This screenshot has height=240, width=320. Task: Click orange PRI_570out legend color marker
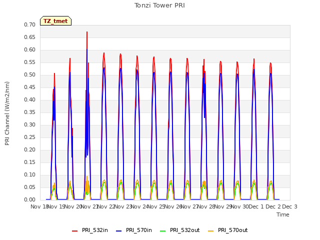point(211,231)
